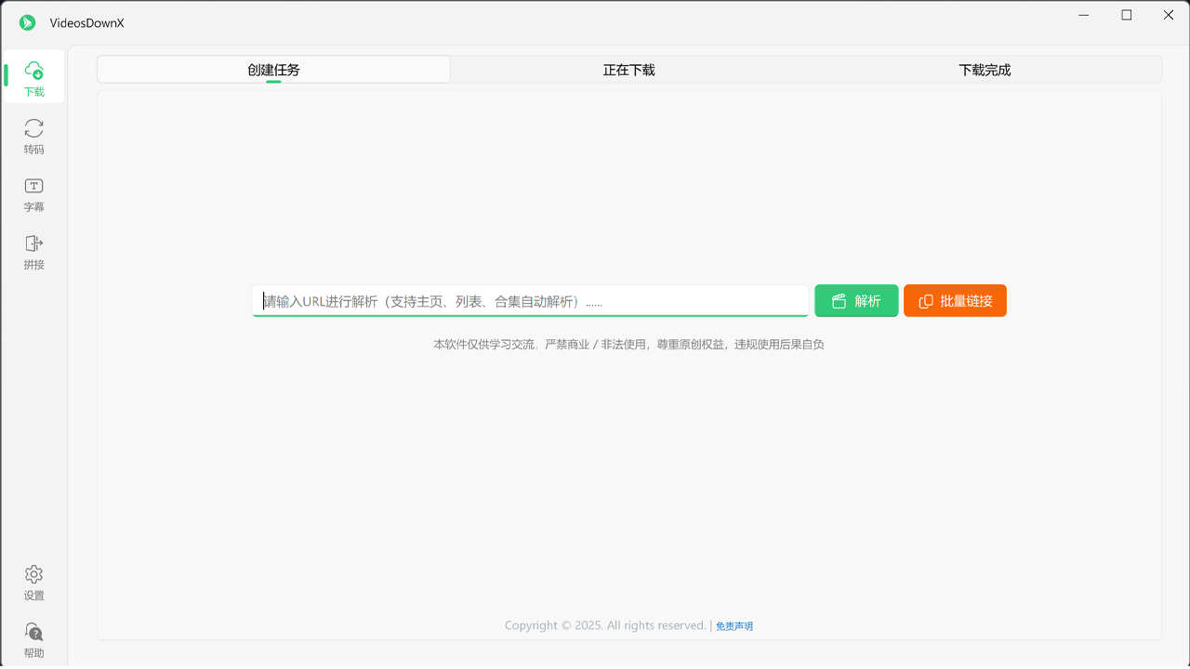Viewport: 1190px width, 669px height.
Task: Open the 转码 transcode tool
Action: click(33, 137)
